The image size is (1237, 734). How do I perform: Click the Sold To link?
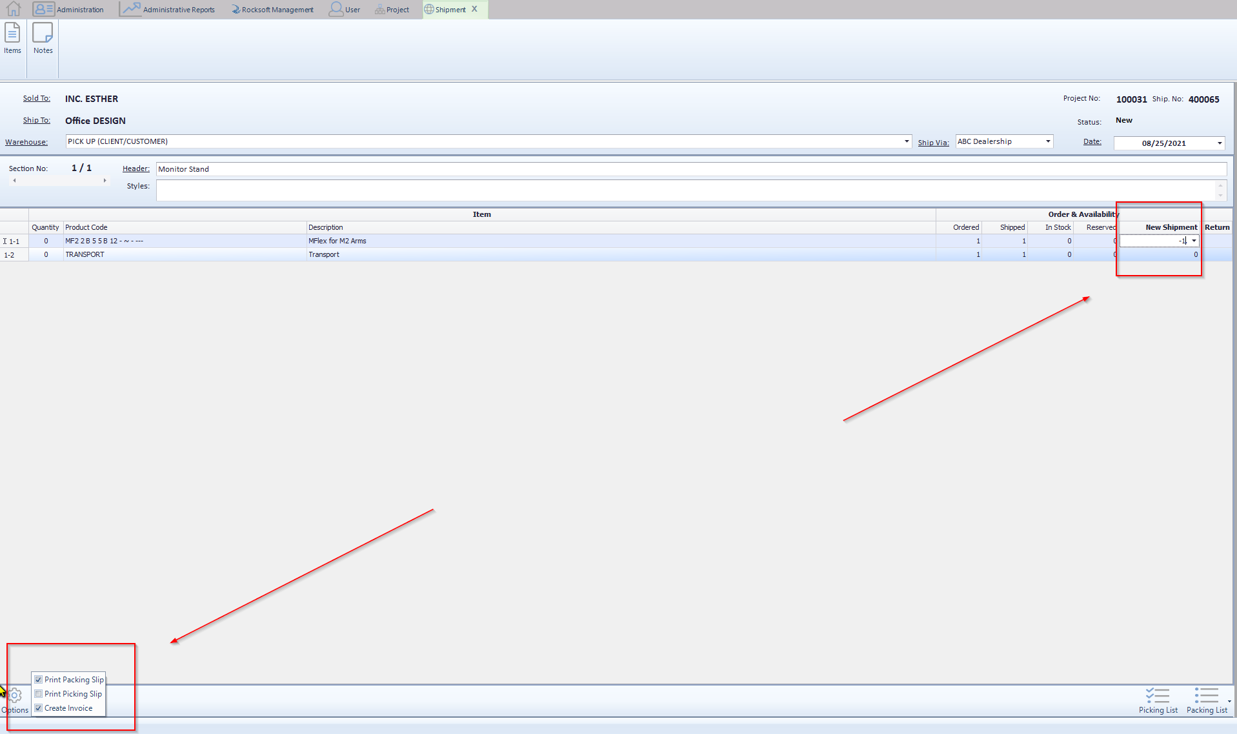pos(36,98)
